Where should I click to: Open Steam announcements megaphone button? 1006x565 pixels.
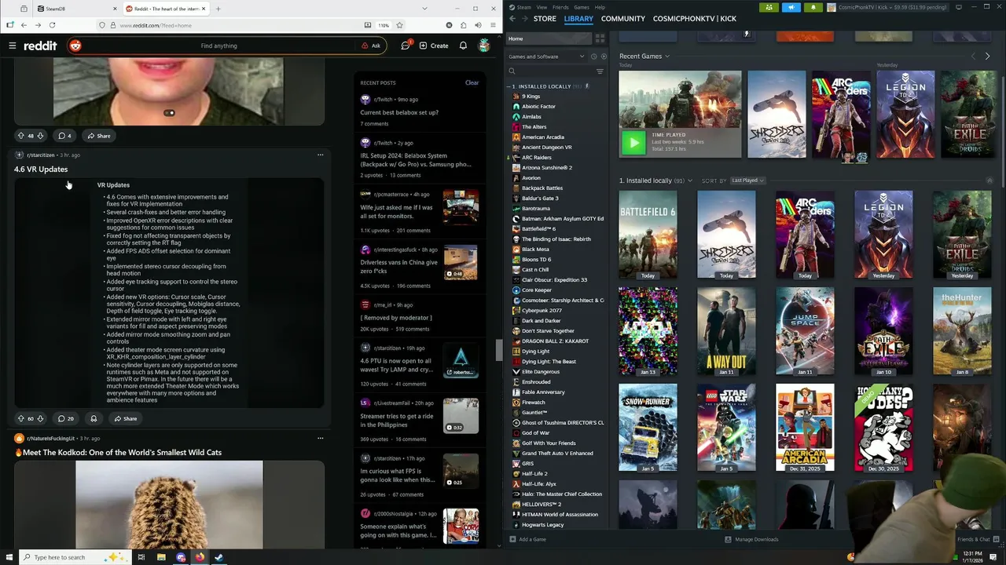pyautogui.click(x=791, y=7)
